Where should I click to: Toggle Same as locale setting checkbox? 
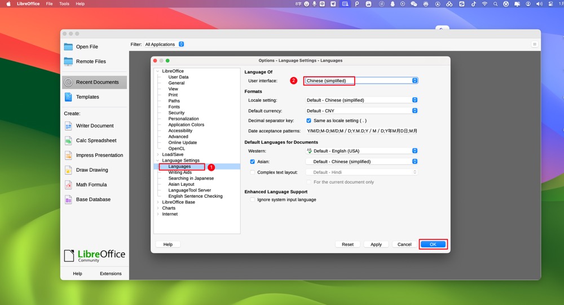tap(309, 121)
